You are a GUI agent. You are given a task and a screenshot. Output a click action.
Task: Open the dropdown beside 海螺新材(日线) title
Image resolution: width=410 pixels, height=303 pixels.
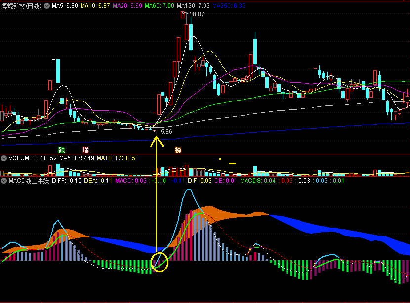coord(47,6)
